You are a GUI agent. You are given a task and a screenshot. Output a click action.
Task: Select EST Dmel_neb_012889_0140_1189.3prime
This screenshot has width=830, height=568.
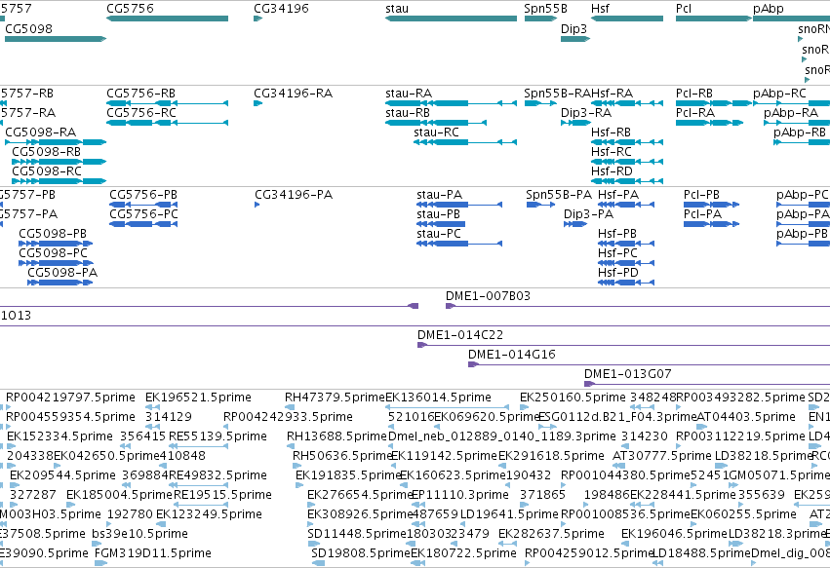point(502,436)
